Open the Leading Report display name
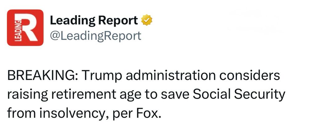Image resolution: width=311 pixels, height=129 pixels. pyautogui.click(x=94, y=20)
